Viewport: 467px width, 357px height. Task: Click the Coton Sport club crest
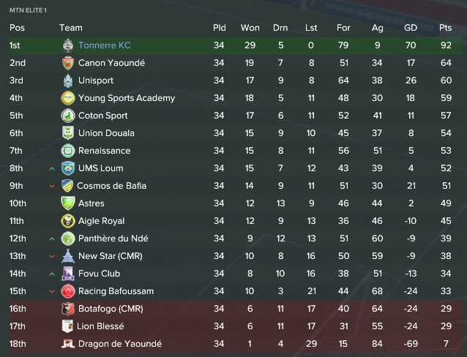pos(68,116)
